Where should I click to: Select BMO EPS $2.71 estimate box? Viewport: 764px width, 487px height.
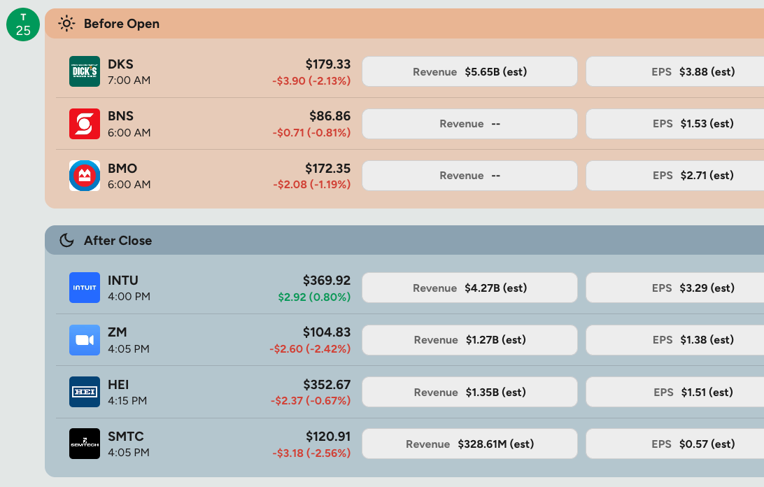(675, 176)
